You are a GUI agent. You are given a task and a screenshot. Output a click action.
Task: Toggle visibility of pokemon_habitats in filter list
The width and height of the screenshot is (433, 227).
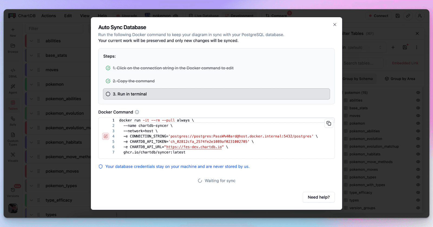click(x=418, y=154)
